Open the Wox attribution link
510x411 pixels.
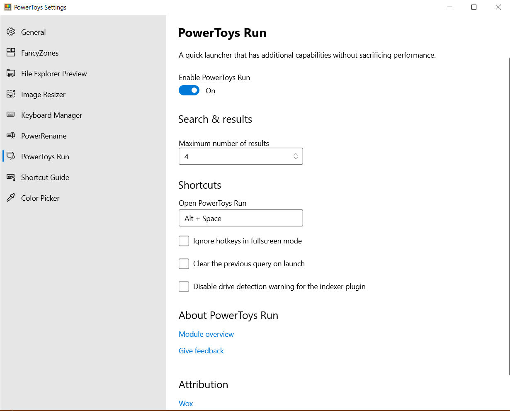pos(186,404)
